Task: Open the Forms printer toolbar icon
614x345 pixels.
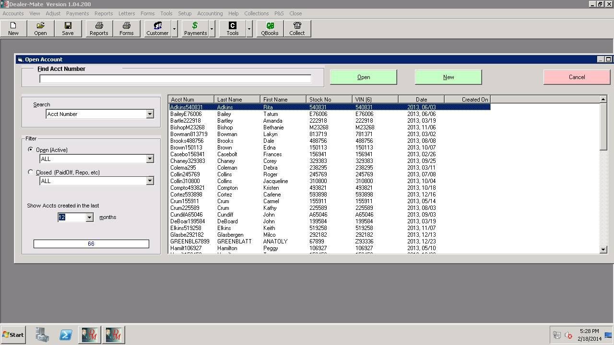Action: coord(126,28)
